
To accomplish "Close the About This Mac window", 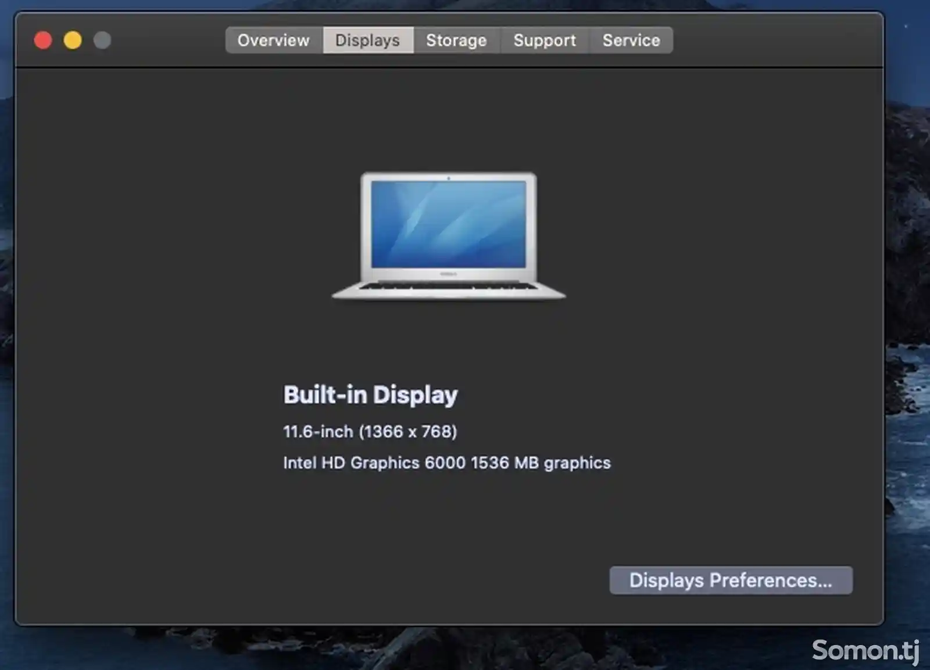I will tap(43, 40).
